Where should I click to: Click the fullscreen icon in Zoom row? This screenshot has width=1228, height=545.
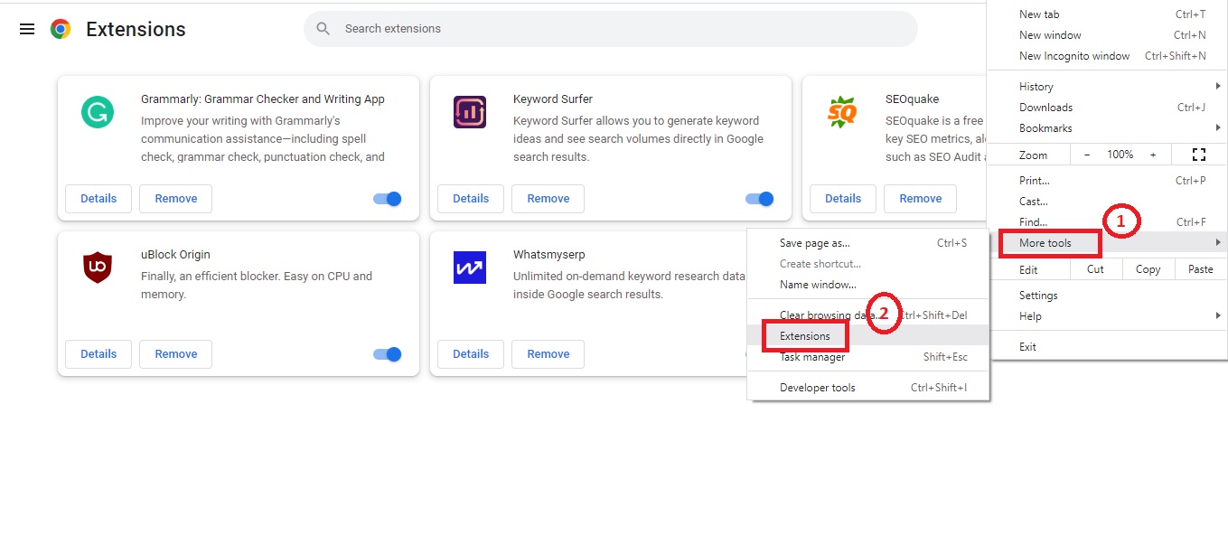pyautogui.click(x=1199, y=155)
